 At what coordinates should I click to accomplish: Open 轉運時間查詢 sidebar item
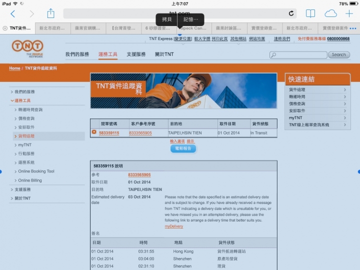coord(30,109)
